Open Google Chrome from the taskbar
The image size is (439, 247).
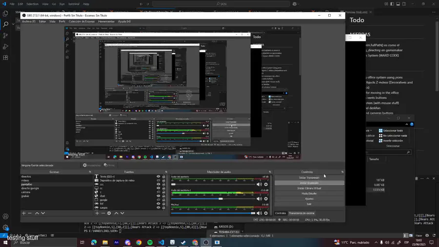coord(139,242)
